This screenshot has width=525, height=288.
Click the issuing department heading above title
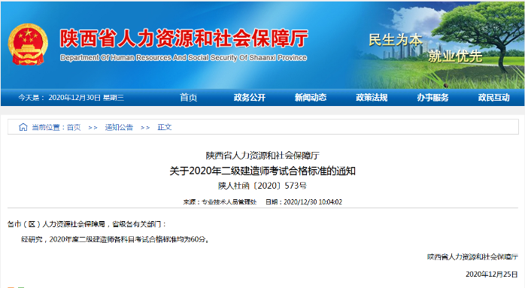coord(262,156)
